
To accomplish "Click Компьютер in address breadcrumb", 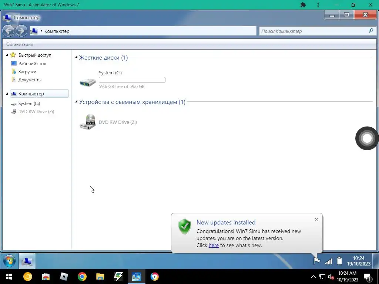I will pyautogui.click(x=57, y=31).
